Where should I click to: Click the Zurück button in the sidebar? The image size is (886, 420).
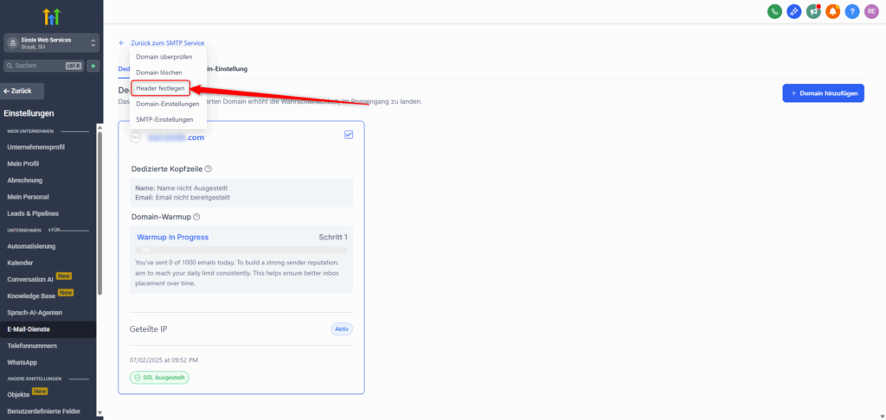(23, 91)
